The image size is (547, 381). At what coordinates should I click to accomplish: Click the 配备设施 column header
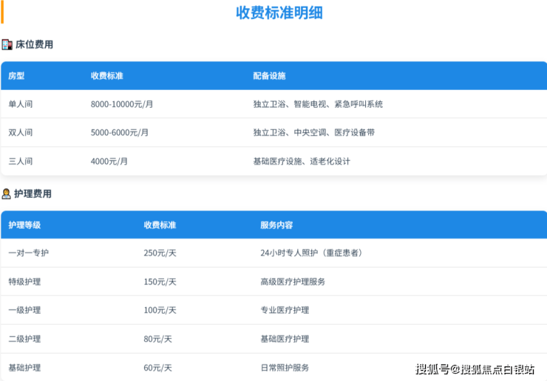[x=269, y=76]
